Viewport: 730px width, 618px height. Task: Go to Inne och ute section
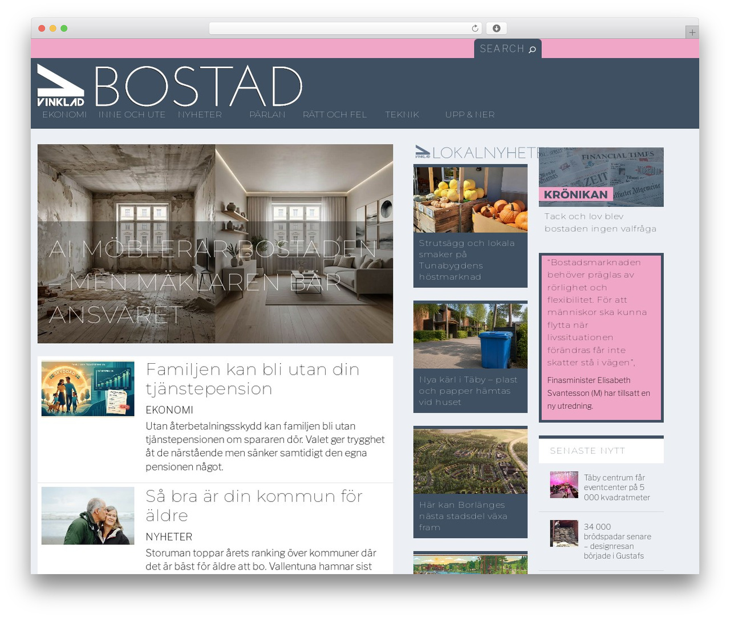click(132, 115)
